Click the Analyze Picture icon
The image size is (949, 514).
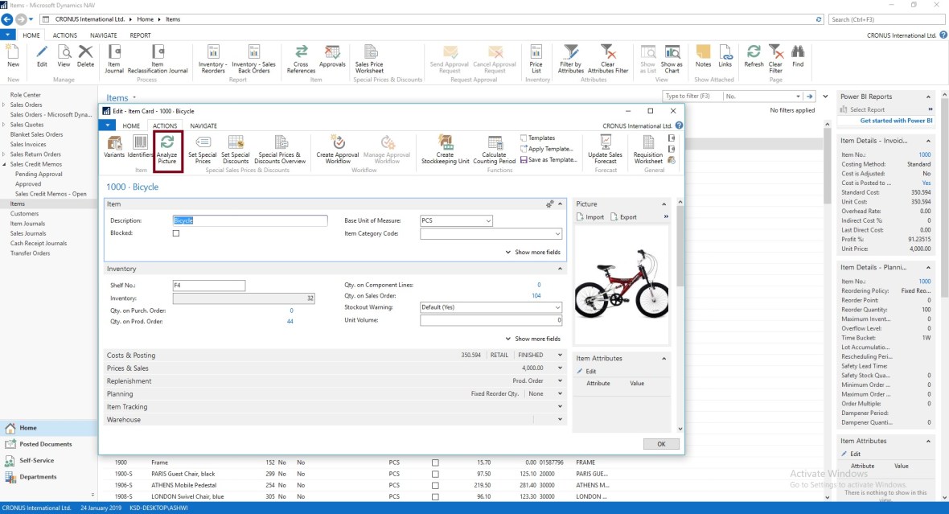point(167,143)
